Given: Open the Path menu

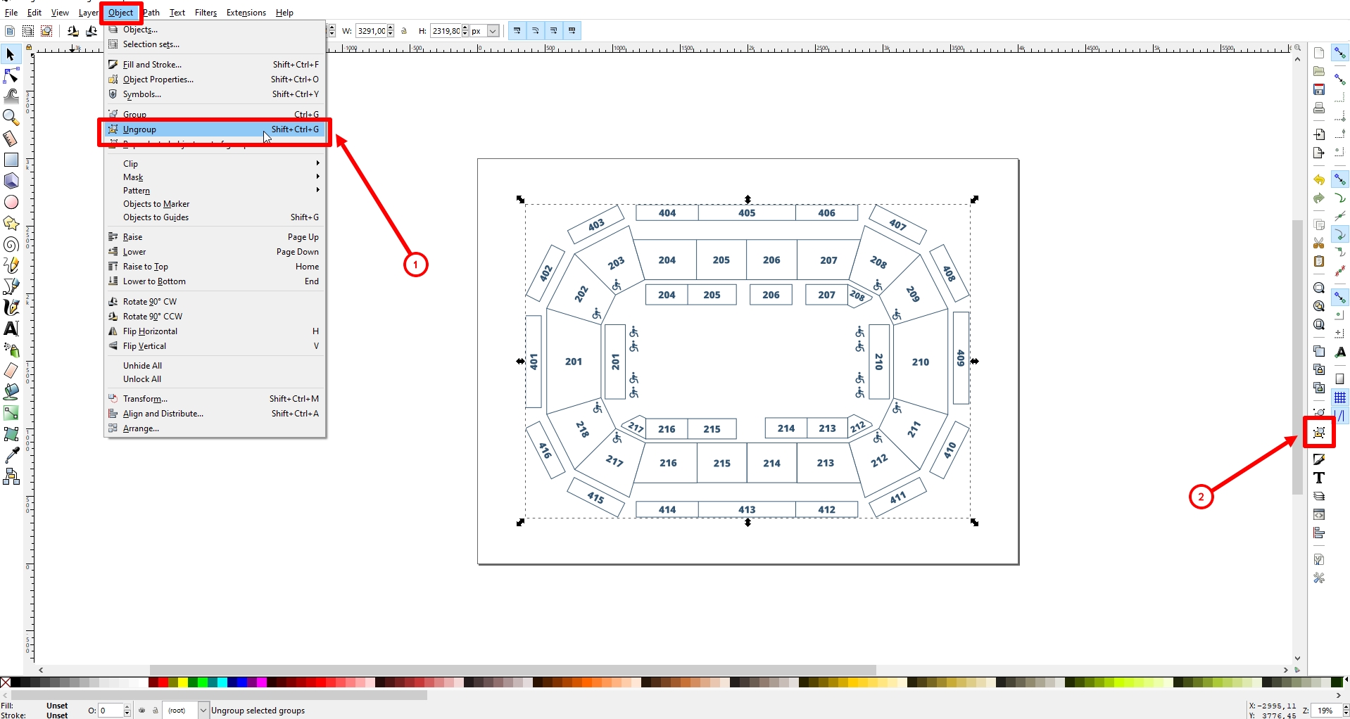Looking at the screenshot, I should (151, 13).
